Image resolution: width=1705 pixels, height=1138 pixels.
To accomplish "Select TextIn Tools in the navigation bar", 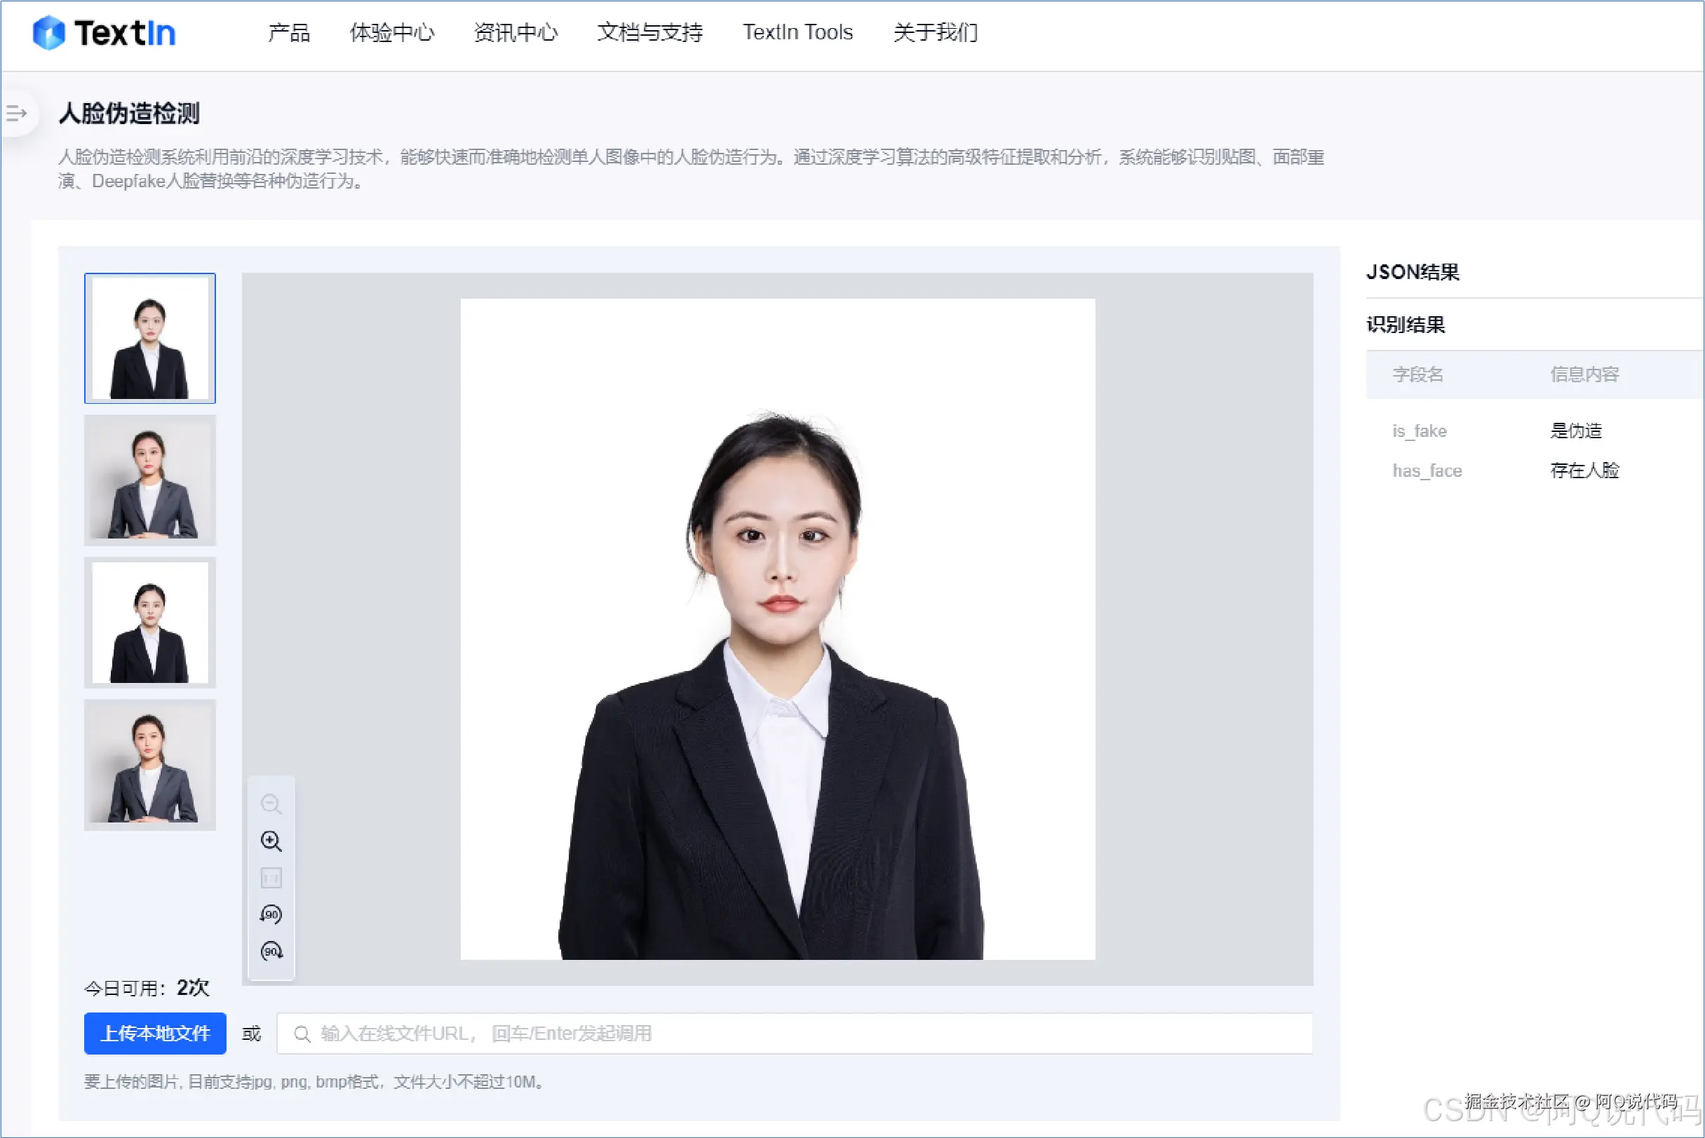I will coord(797,32).
